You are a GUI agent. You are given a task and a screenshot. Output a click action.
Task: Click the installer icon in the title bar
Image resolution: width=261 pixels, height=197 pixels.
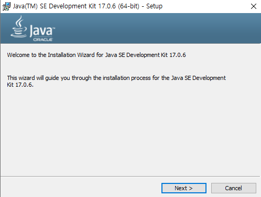click(x=6, y=6)
